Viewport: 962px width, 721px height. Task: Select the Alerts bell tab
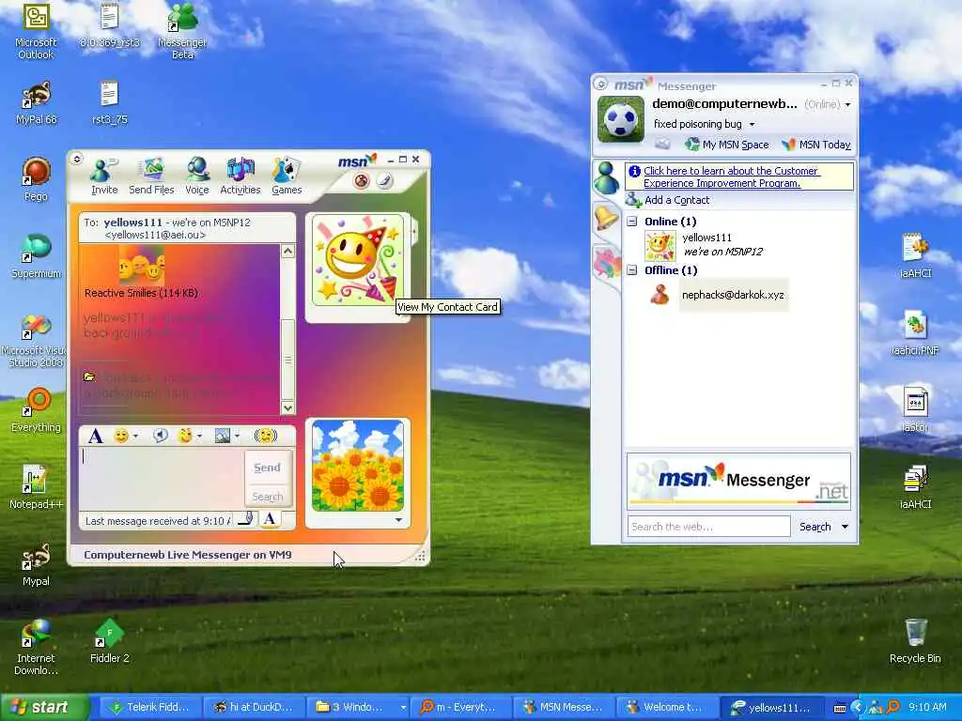click(606, 218)
